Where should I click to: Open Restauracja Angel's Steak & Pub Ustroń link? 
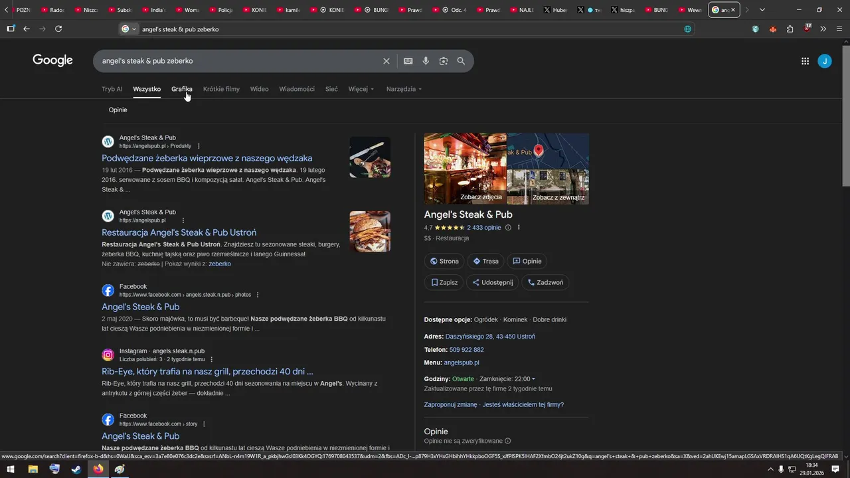pos(179,233)
